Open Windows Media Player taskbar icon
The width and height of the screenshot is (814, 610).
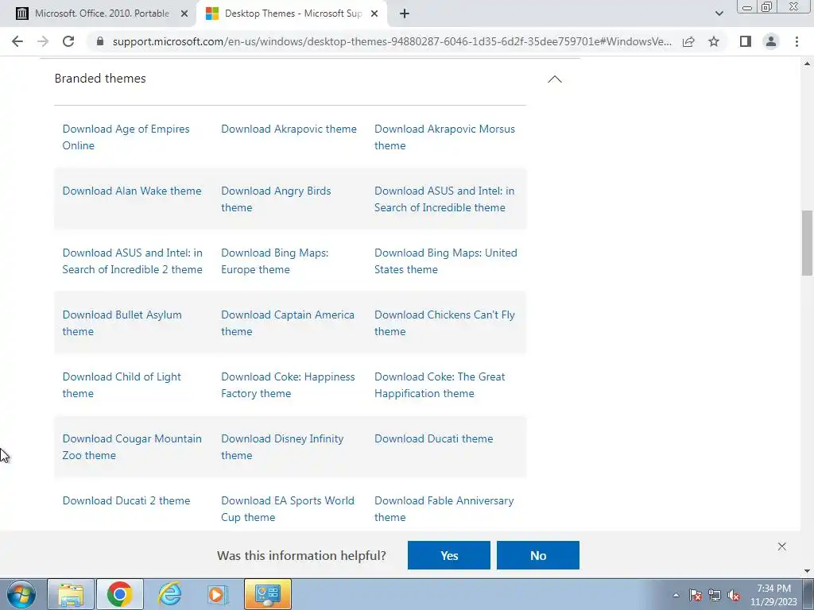click(218, 594)
